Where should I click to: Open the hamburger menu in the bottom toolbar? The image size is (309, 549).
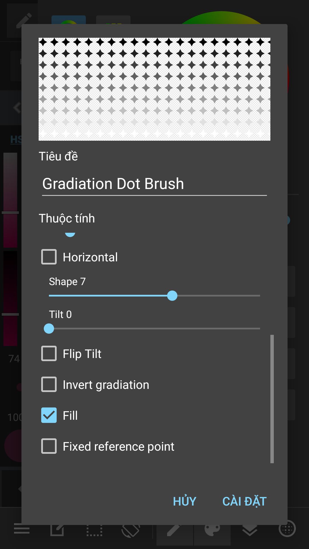pyautogui.click(x=22, y=530)
